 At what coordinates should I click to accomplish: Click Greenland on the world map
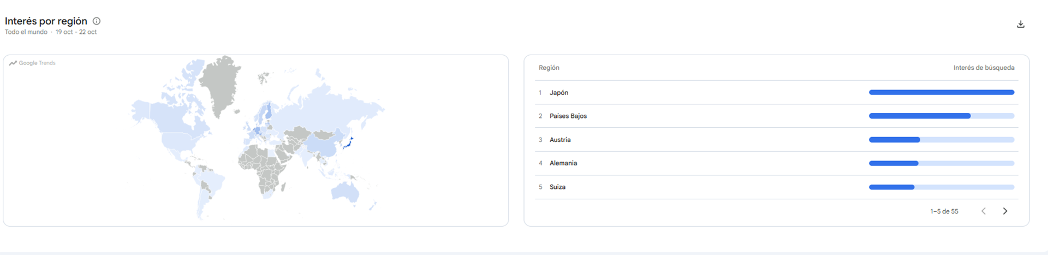click(221, 84)
